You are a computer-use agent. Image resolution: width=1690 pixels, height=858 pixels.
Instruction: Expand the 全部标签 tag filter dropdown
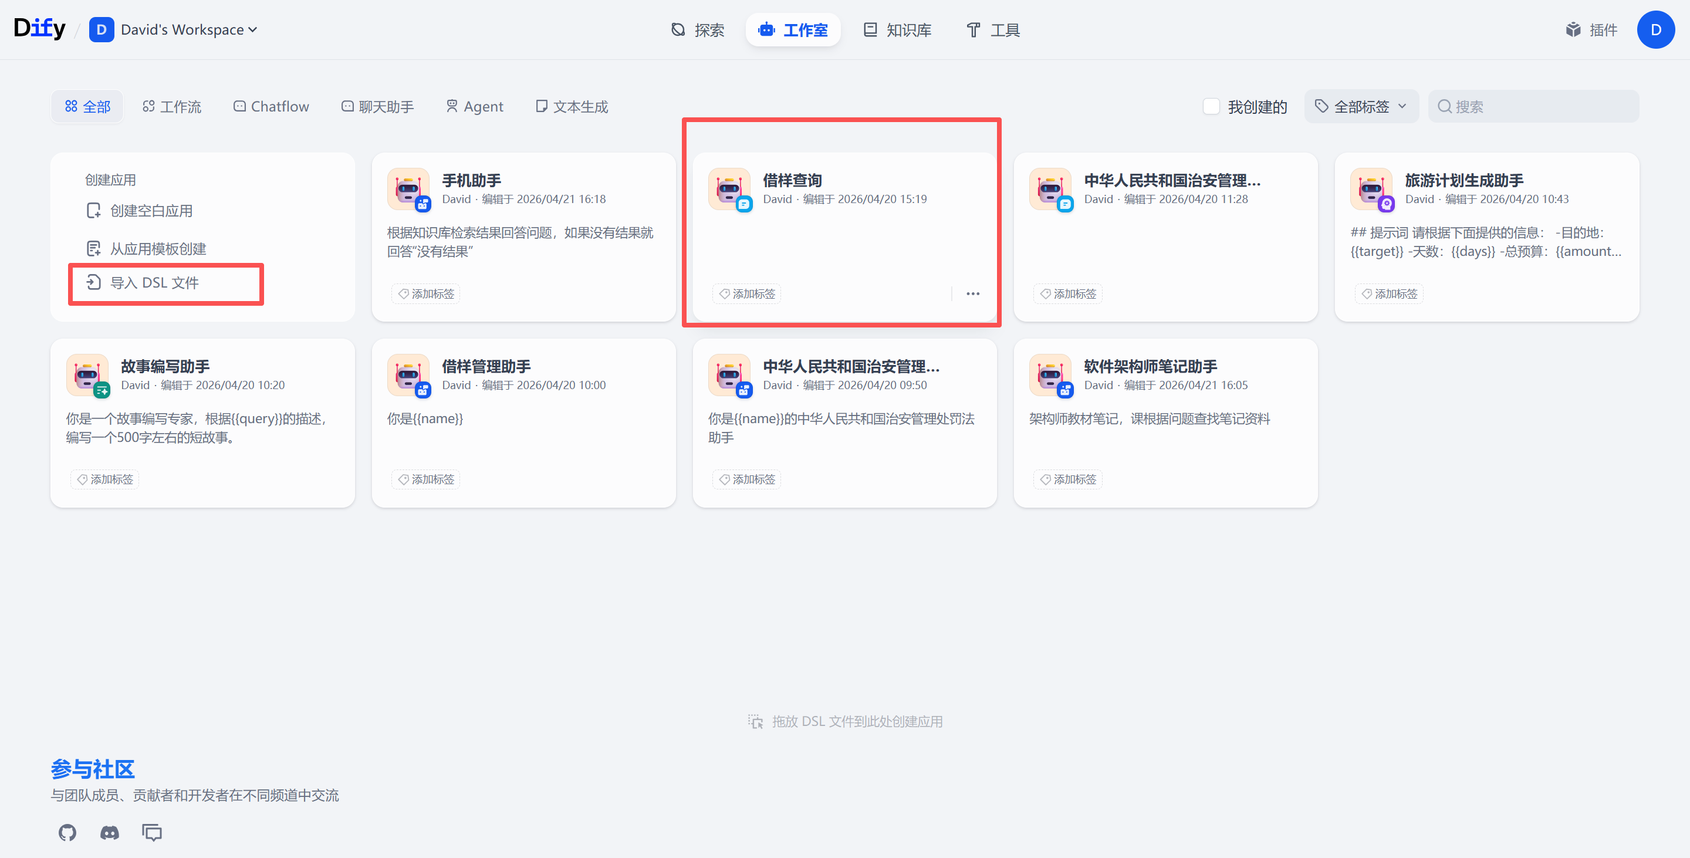[1361, 106]
